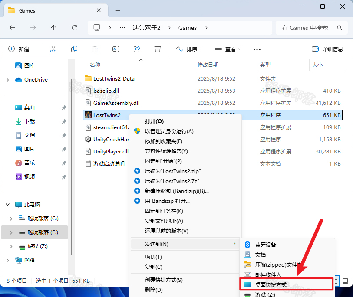Add a new tab with plus button
353x297 pixels.
point(118,10)
